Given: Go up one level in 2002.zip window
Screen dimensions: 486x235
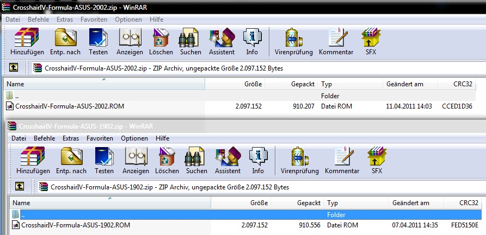Looking at the screenshot, I should pyautogui.click(x=13, y=67).
